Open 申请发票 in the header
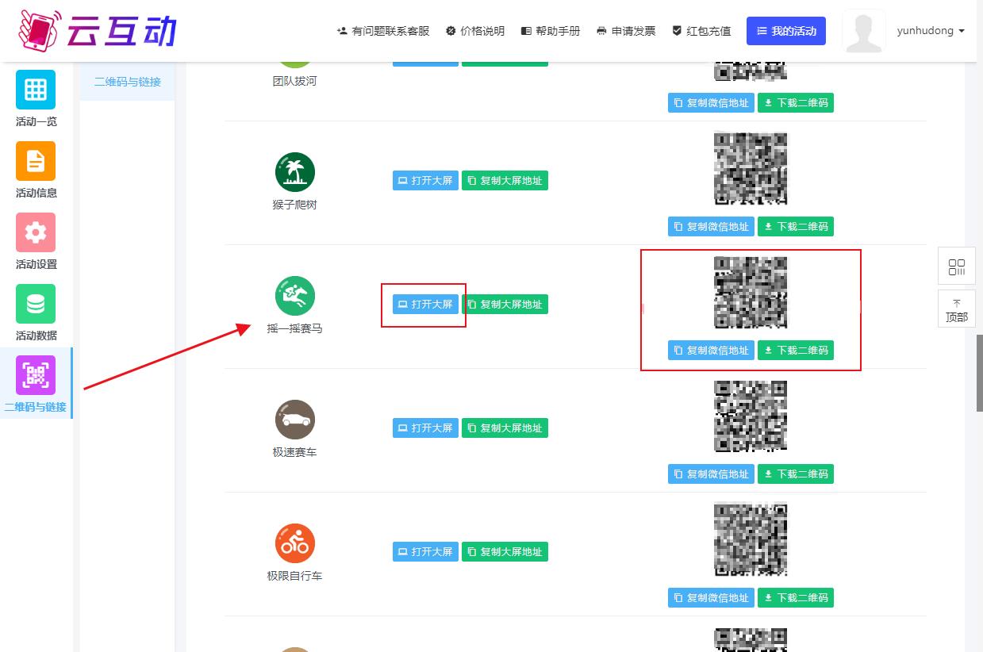This screenshot has width=983, height=652. pos(625,31)
